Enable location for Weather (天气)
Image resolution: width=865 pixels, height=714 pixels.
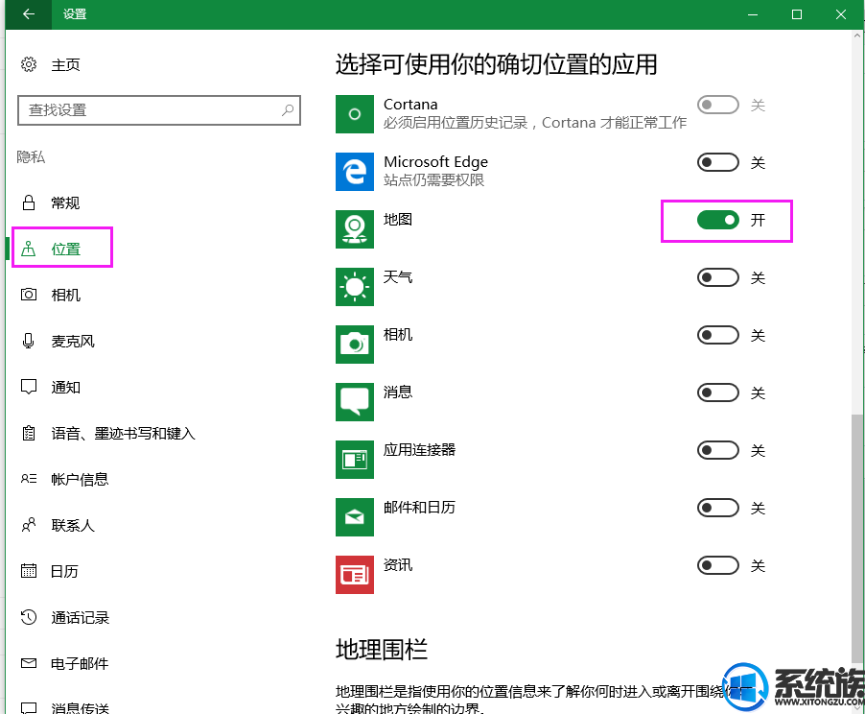(717, 277)
